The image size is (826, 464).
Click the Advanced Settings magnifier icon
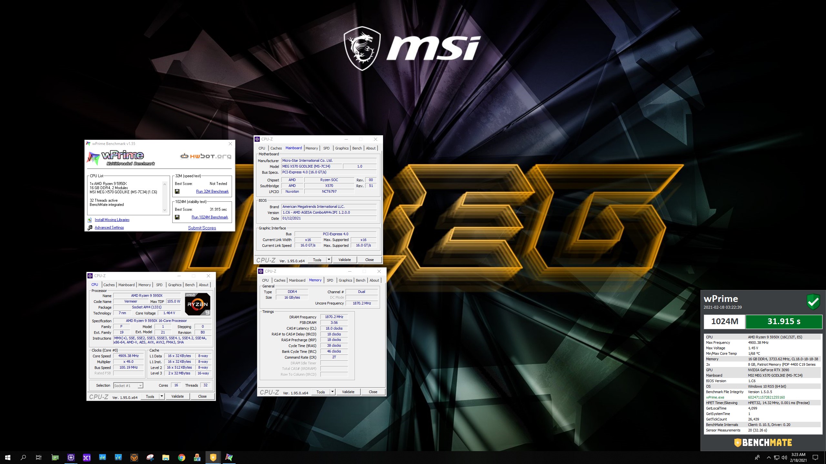click(90, 227)
